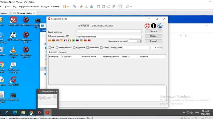Select URL-список / XML-файл radio option
The width and height of the screenshot is (213, 119).
[92, 26]
